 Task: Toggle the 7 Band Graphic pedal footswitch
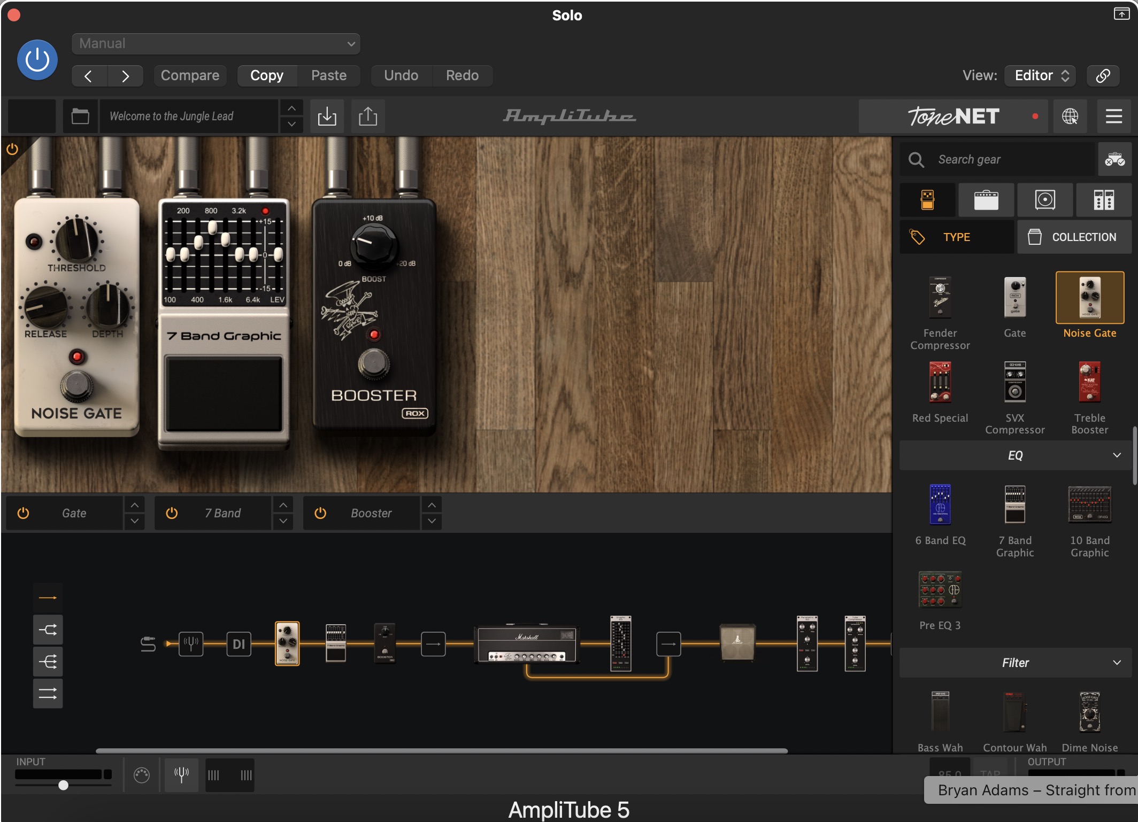pos(224,393)
